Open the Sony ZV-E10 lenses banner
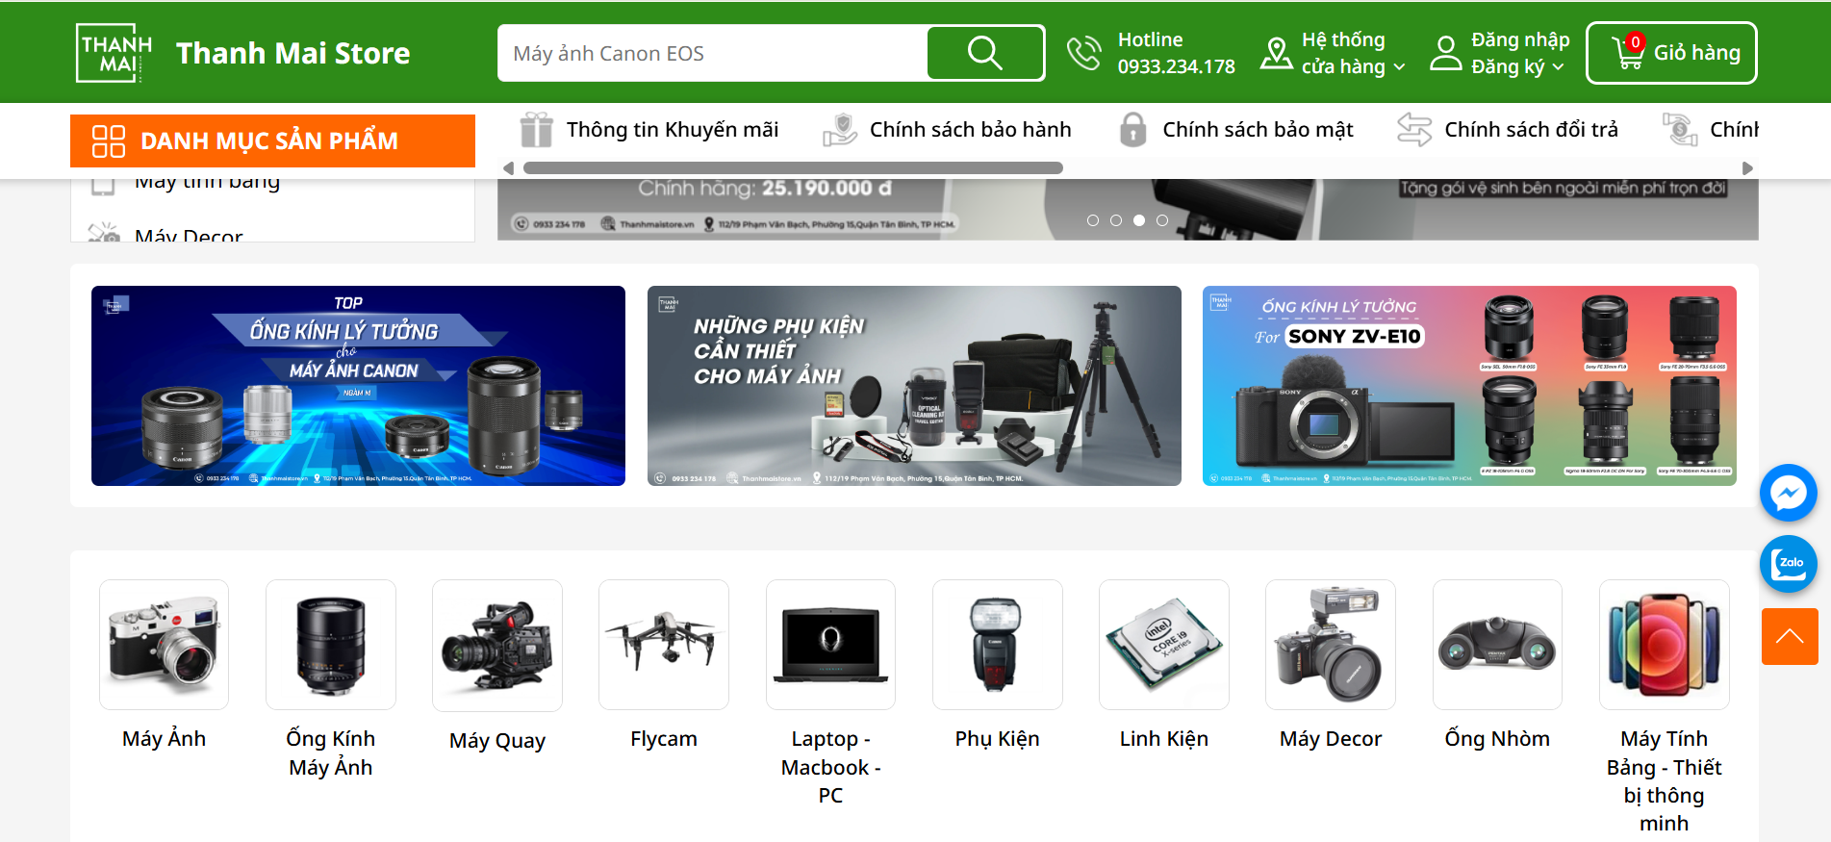Screen dimensions: 1831x842 (1469, 386)
